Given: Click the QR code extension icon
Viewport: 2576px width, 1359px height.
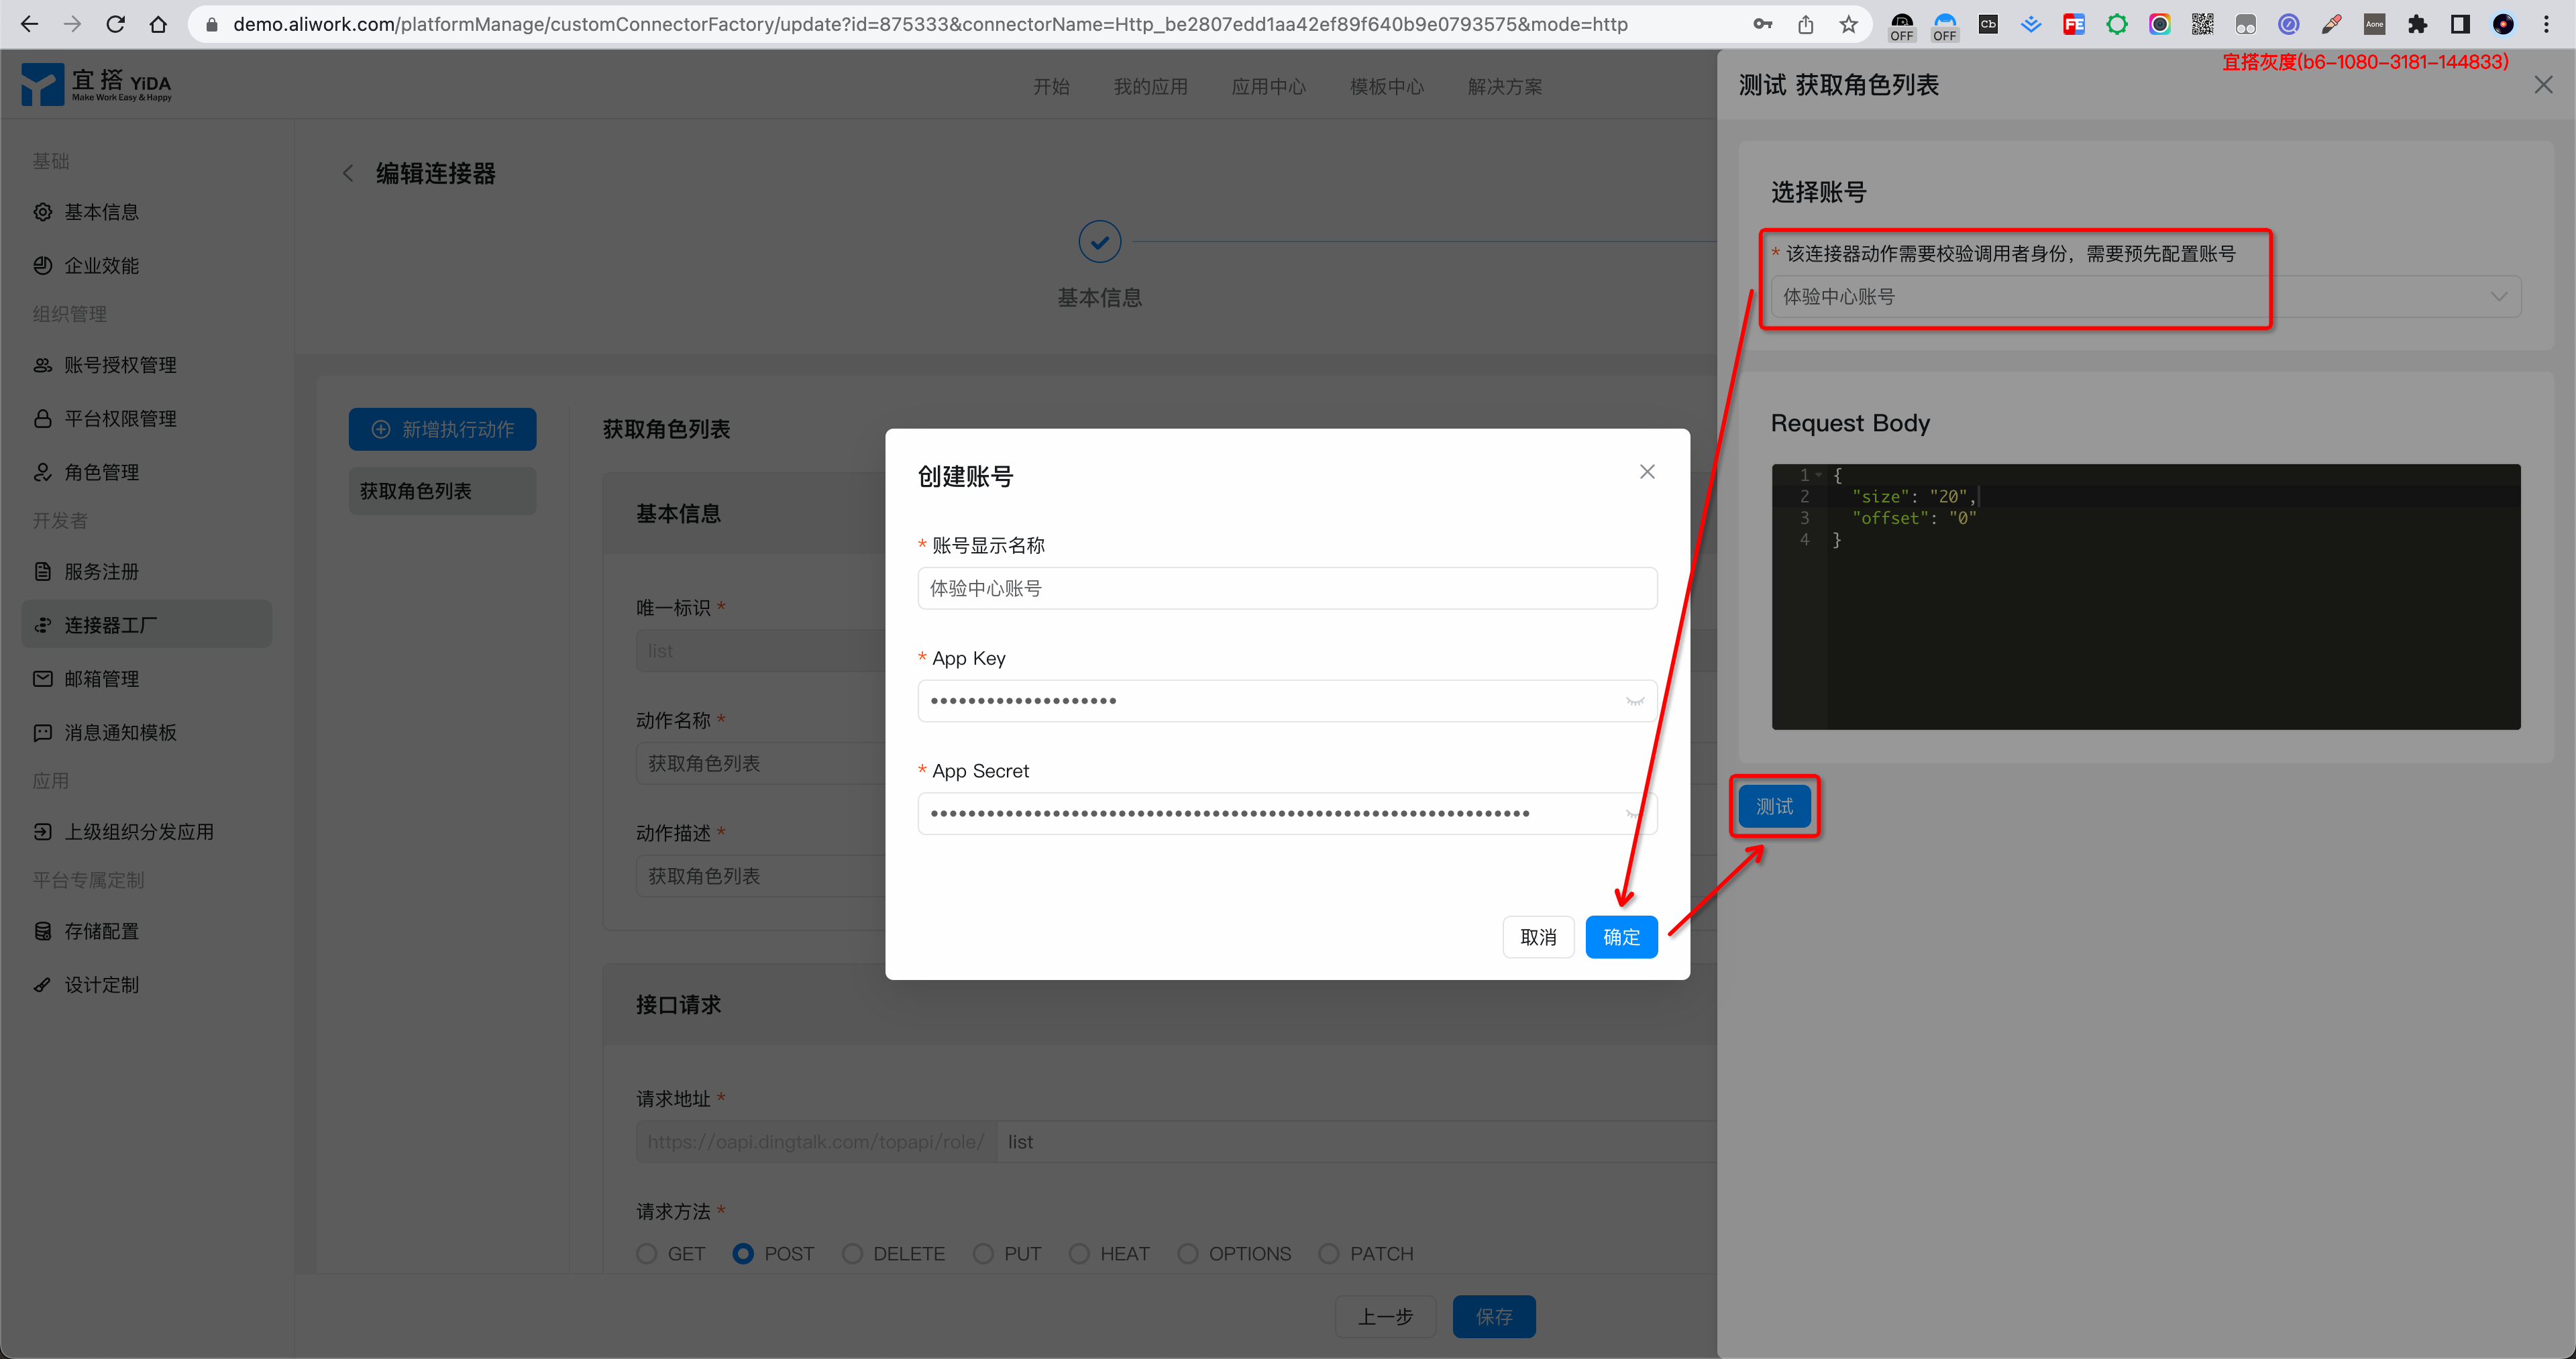Looking at the screenshot, I should click(2202, 24).
